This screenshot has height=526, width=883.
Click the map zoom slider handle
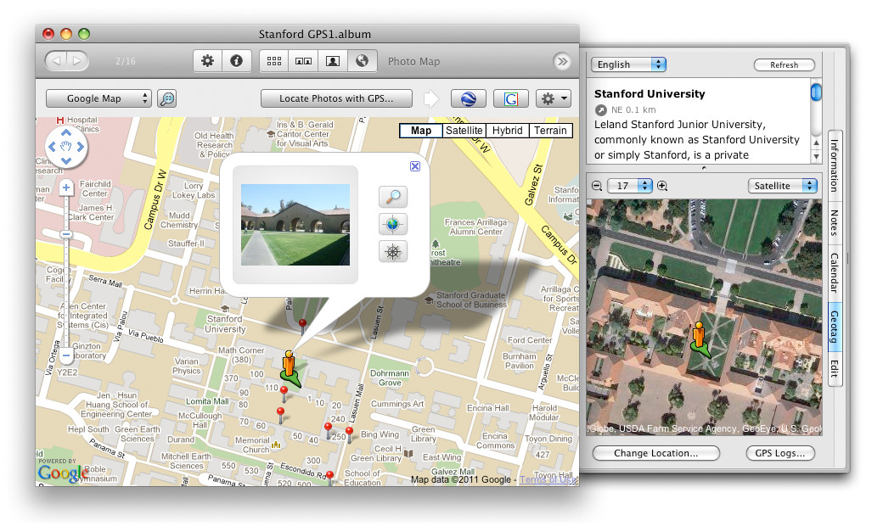[66, 234]
